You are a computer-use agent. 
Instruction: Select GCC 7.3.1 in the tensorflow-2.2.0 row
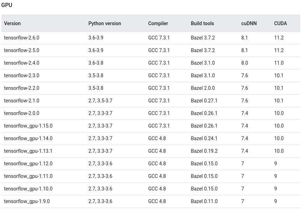click(x=159, y=88)
